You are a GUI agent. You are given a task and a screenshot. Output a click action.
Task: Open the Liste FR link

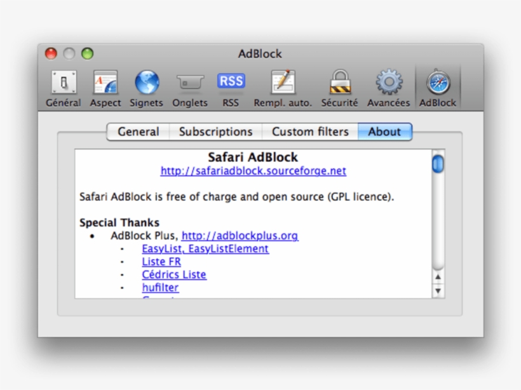pos(161,262)
